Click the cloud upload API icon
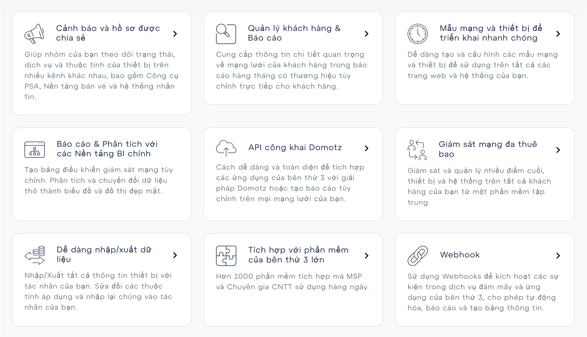Viewport: 587px width, 337px height. 226,148
